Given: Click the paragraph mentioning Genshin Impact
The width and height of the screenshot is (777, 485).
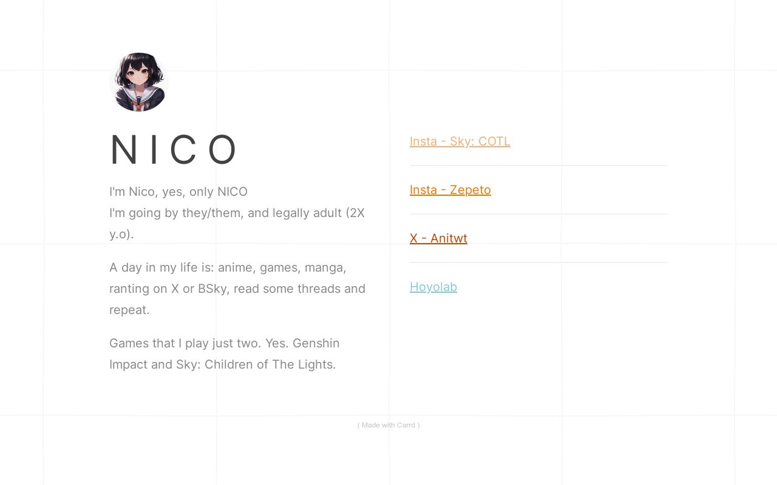Looking at the screenshot, I should [224, 353].
